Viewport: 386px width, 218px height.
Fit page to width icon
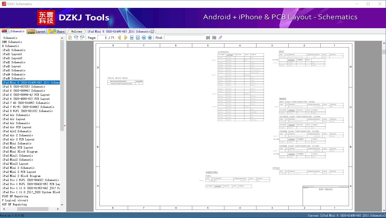(x=132, y=38)
